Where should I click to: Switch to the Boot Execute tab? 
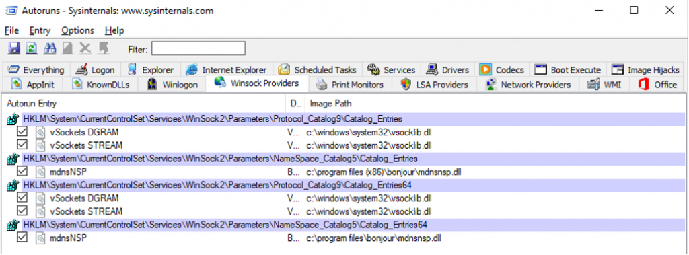click(568, 70)
